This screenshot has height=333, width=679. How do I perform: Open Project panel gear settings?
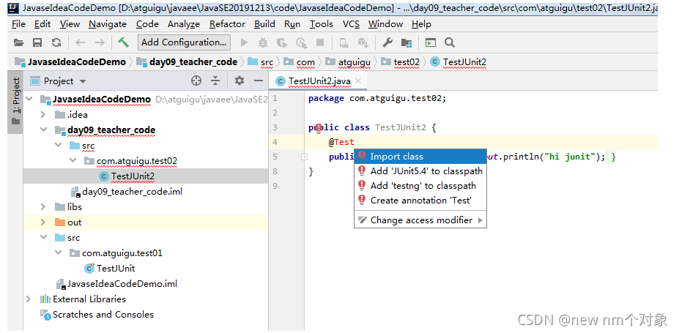240,81
